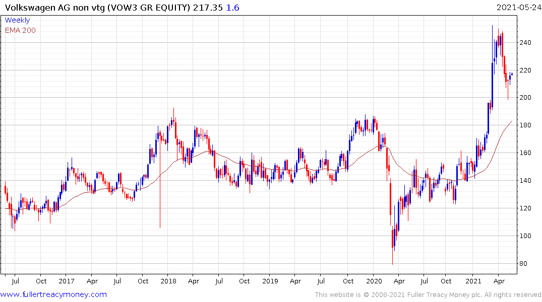Click the 2018 time axis label
Screen dimensions: 542x302
pyautogui.click(x=168, y=281)
